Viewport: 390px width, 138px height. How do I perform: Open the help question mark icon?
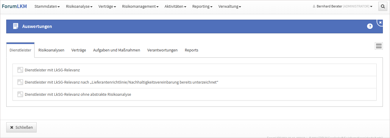[x=370, y=26]
